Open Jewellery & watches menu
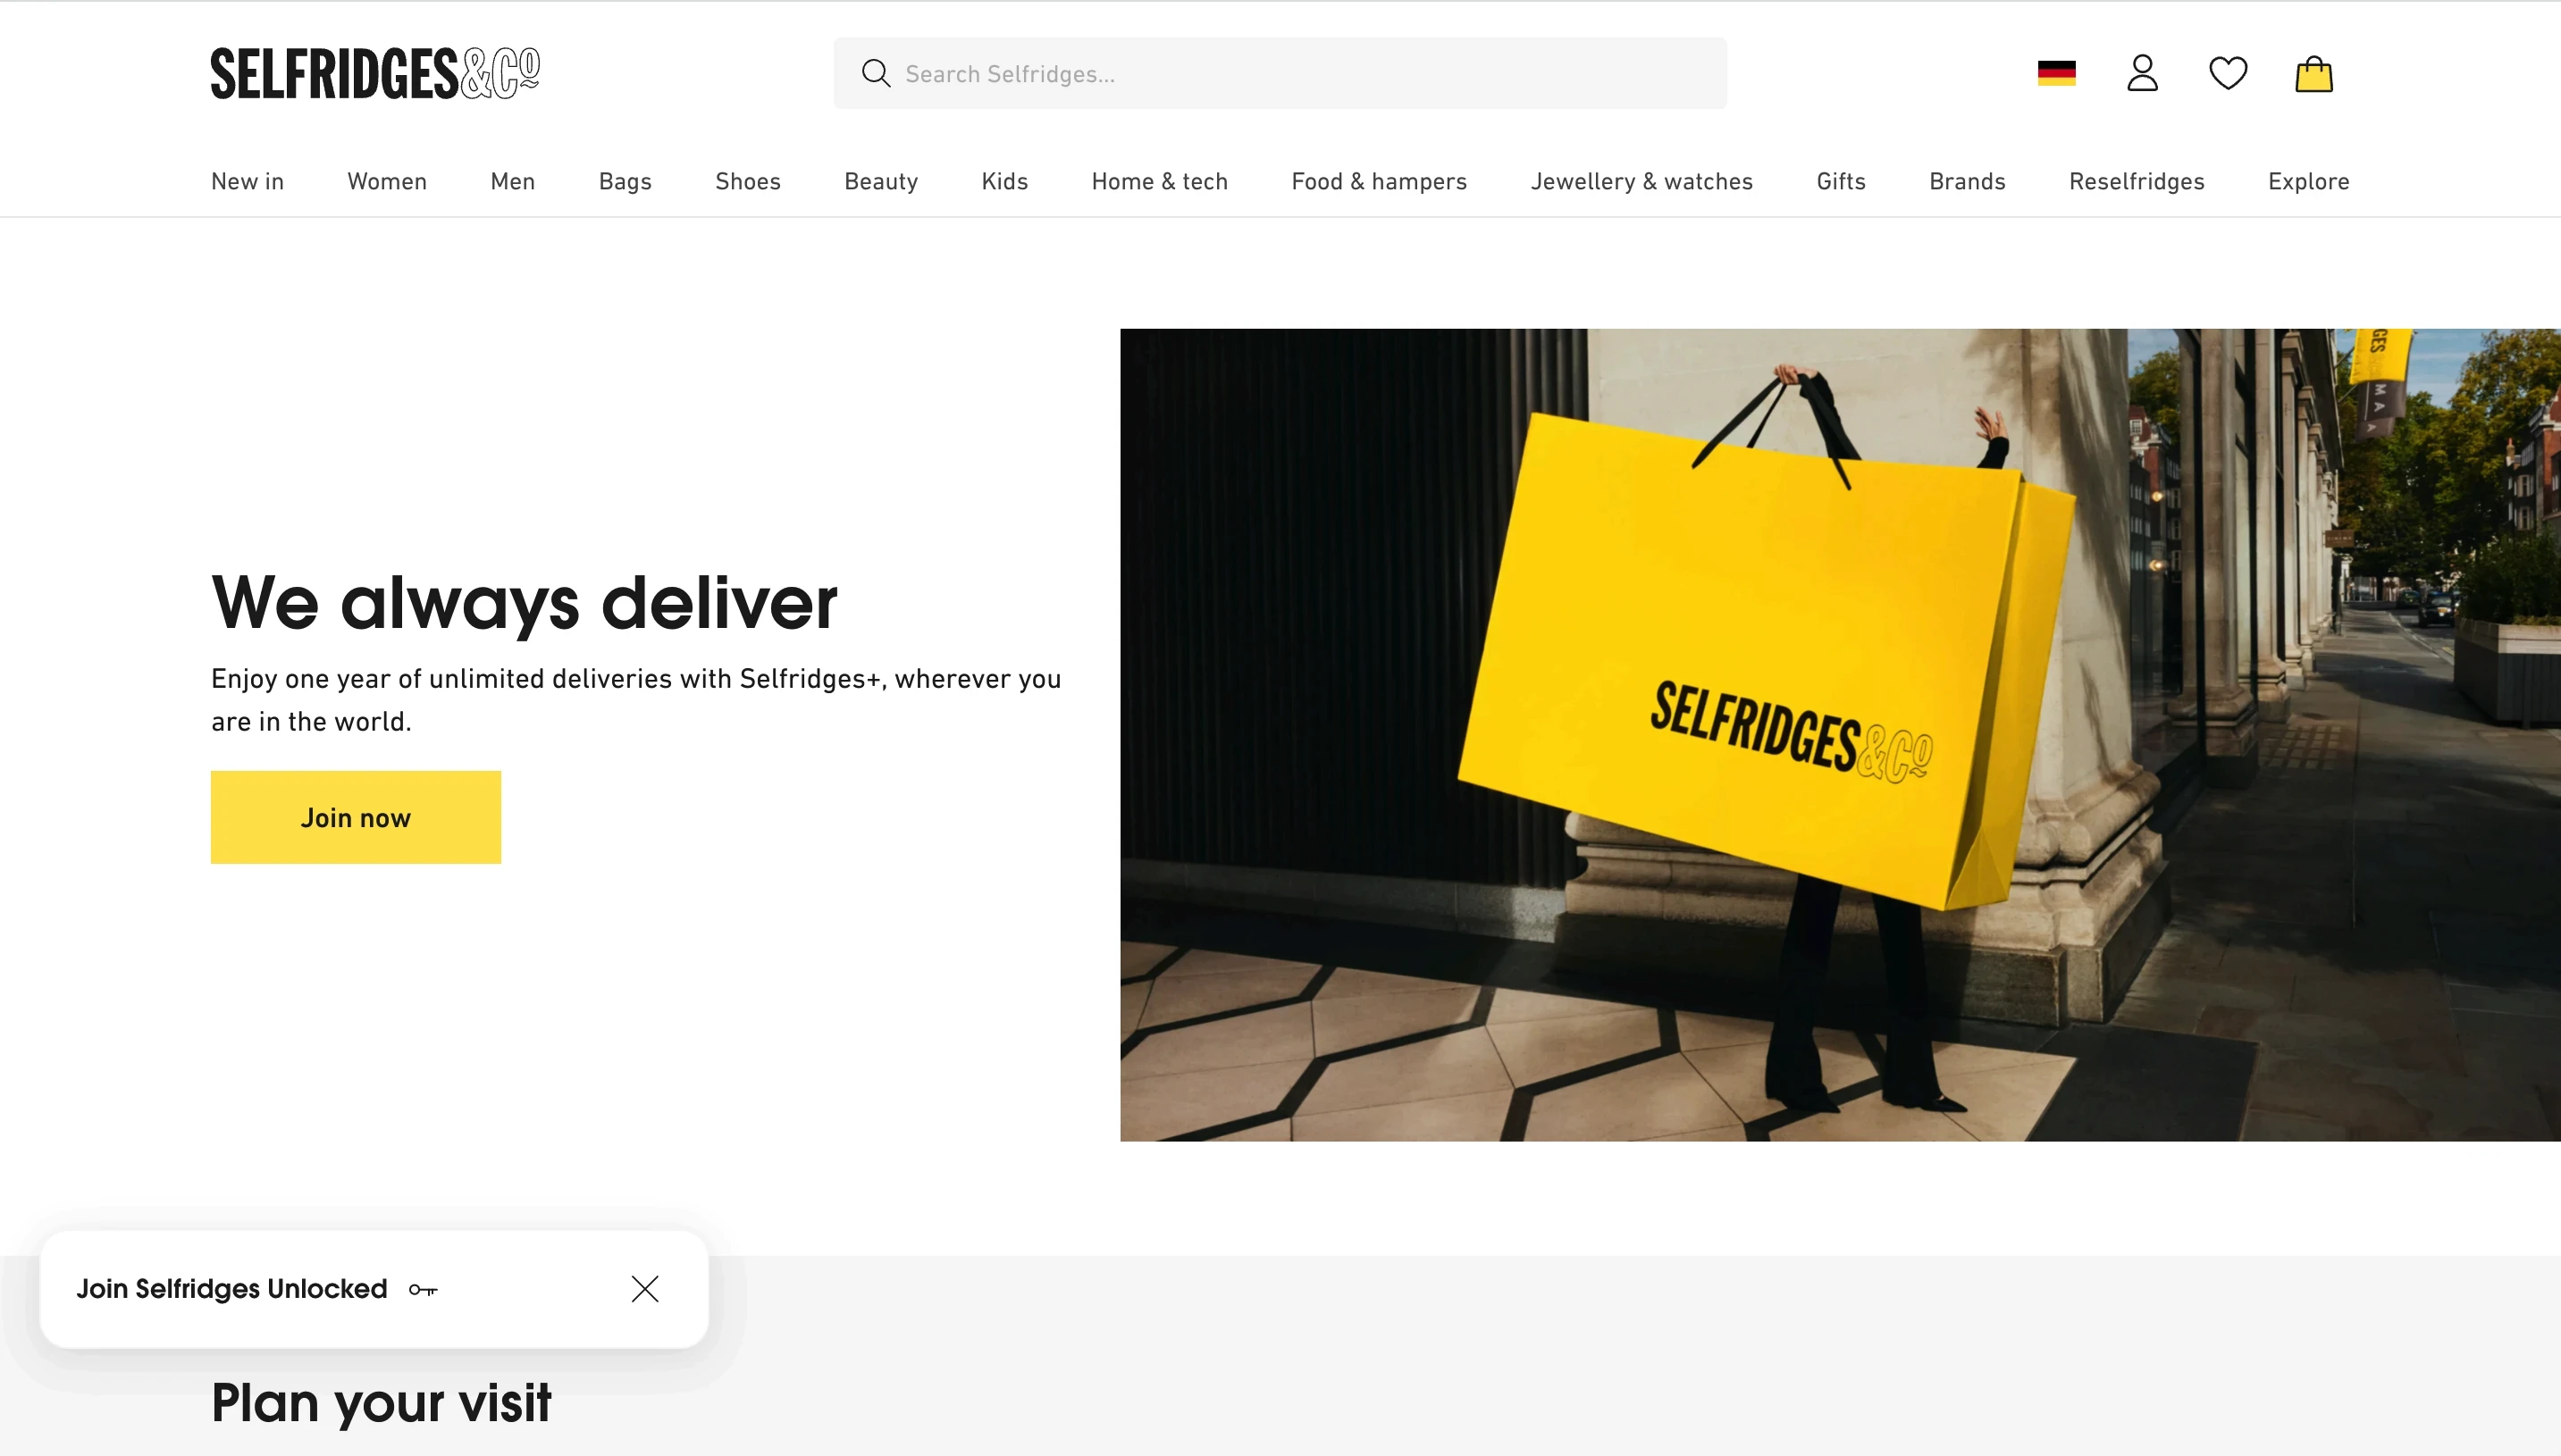2561x1456 pixels. 1642,182
